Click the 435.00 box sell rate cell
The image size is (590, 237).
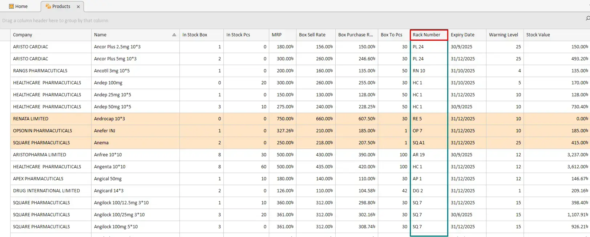click(x=316, y=167)
